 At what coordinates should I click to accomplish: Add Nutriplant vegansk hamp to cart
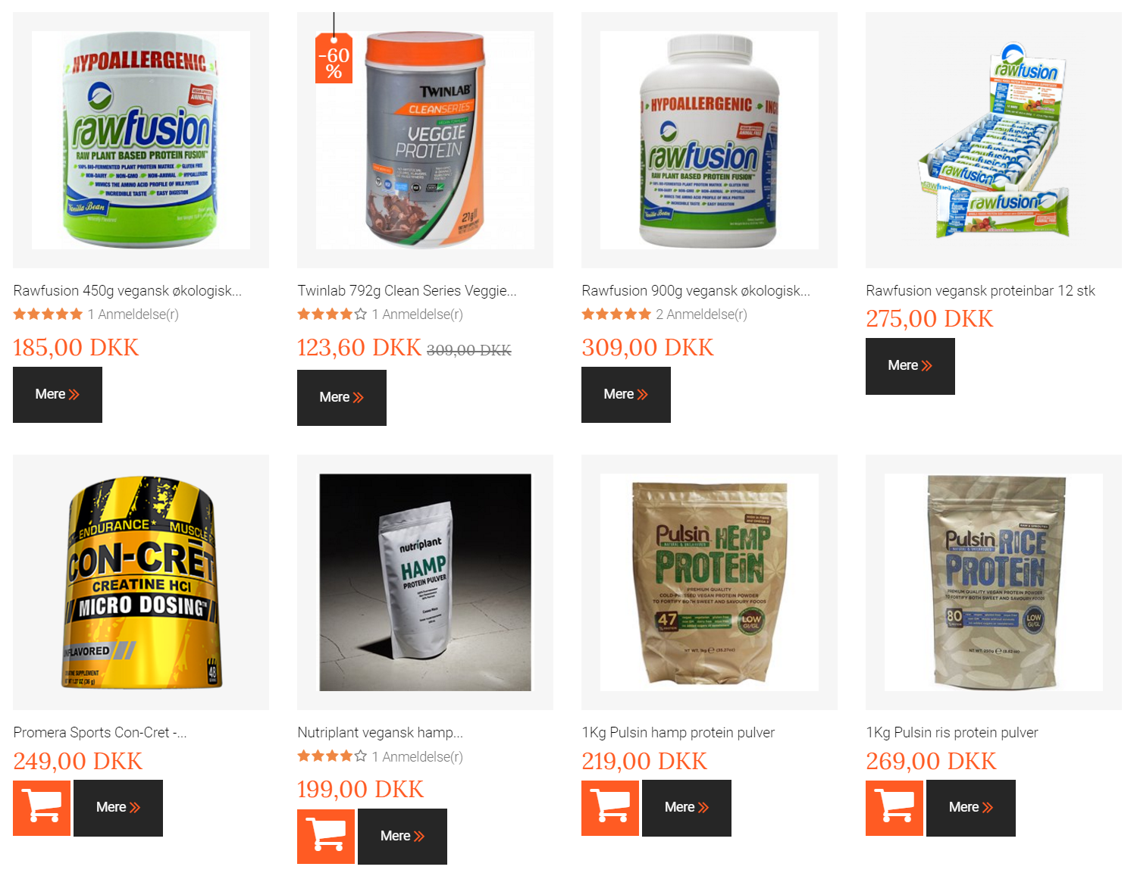(326, 837)
